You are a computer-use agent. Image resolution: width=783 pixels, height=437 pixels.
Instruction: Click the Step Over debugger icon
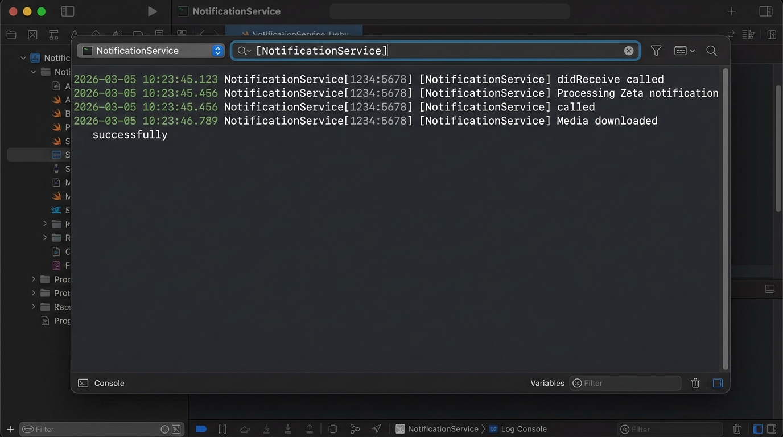coord(244,429)
